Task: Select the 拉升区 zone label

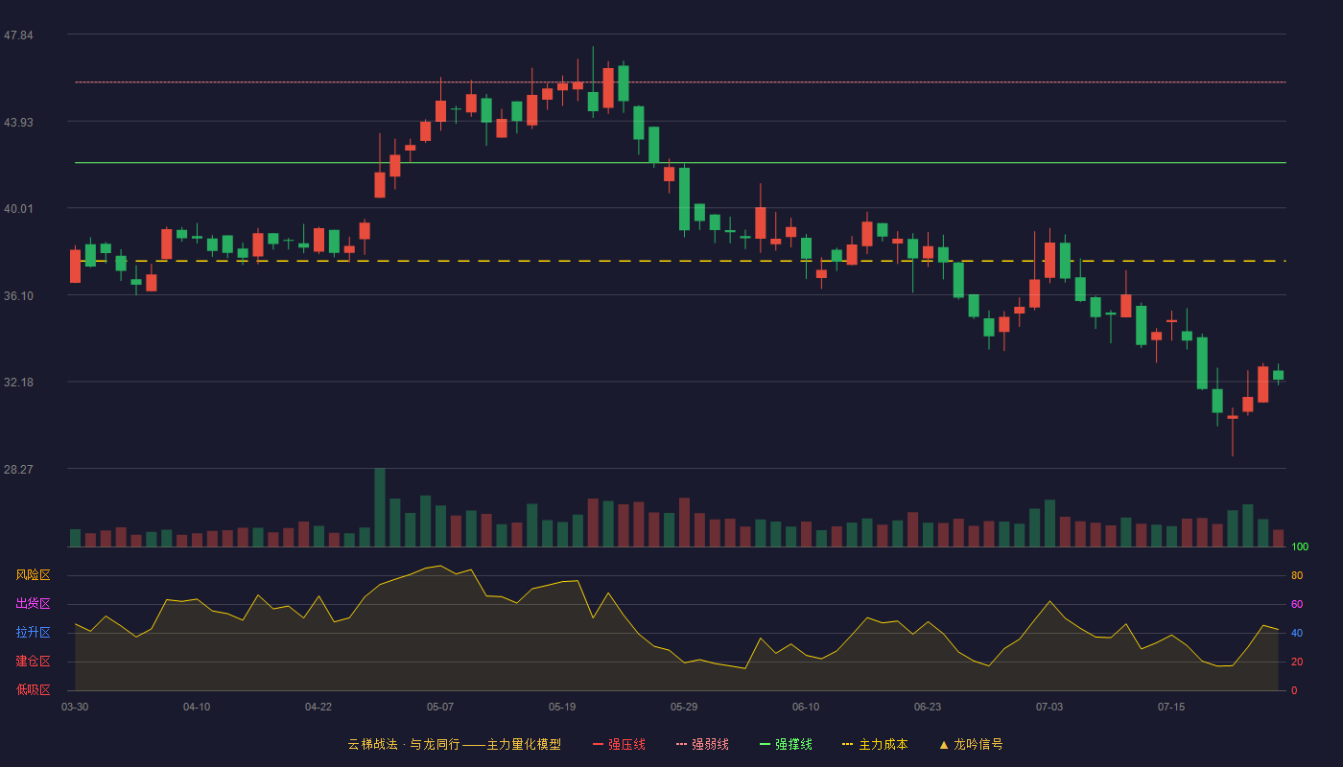Action: pos(33,633)
